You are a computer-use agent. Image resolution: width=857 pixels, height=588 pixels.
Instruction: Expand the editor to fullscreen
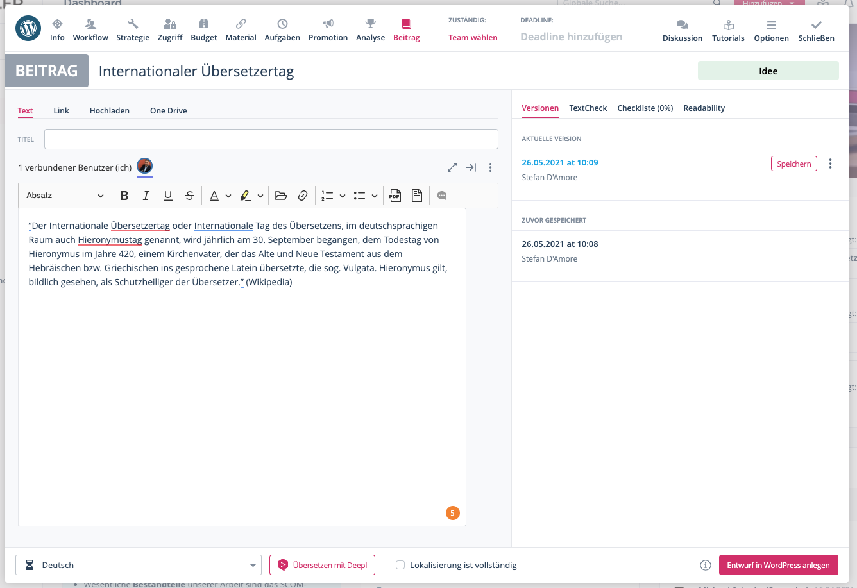(452, 167)
